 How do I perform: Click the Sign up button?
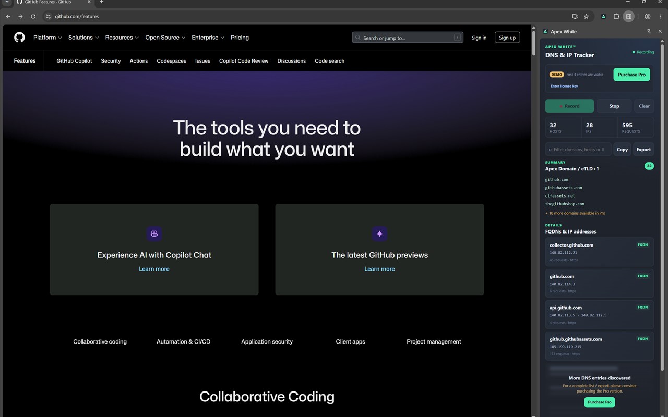click(507, 38)
